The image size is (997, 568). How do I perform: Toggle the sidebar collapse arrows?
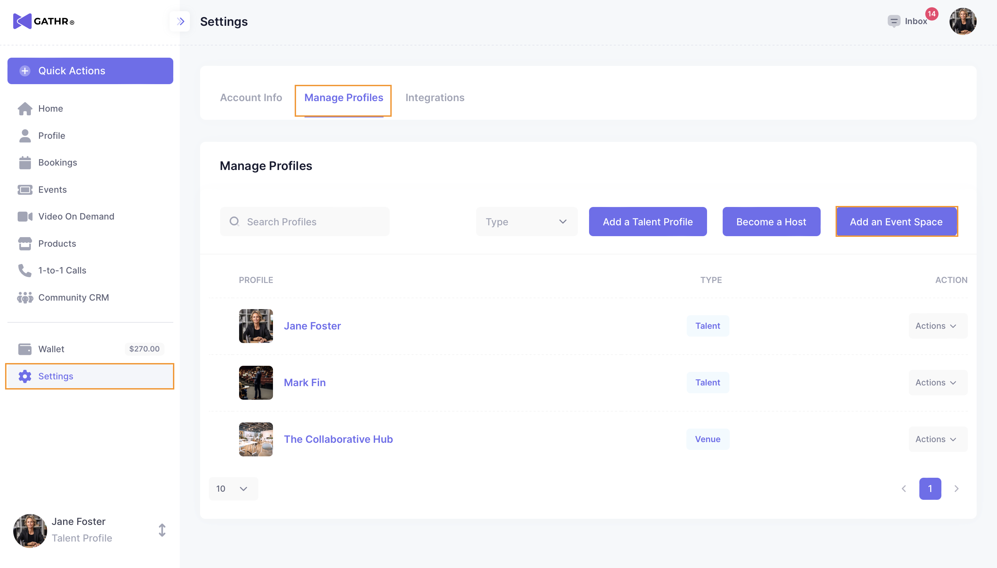pyautogui.click(x=180, y=21)
